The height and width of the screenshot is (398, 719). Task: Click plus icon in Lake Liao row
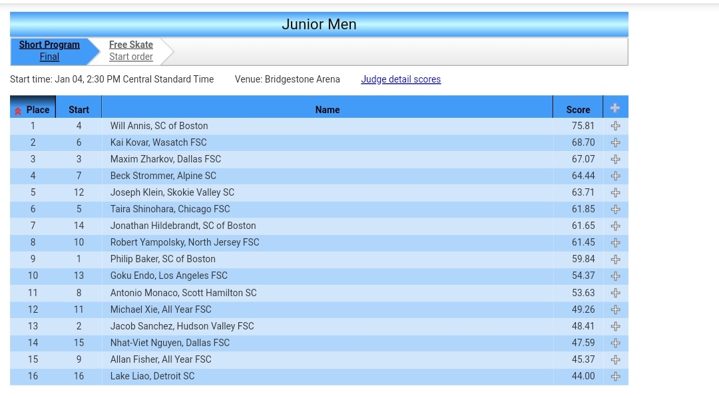[615, 376]
